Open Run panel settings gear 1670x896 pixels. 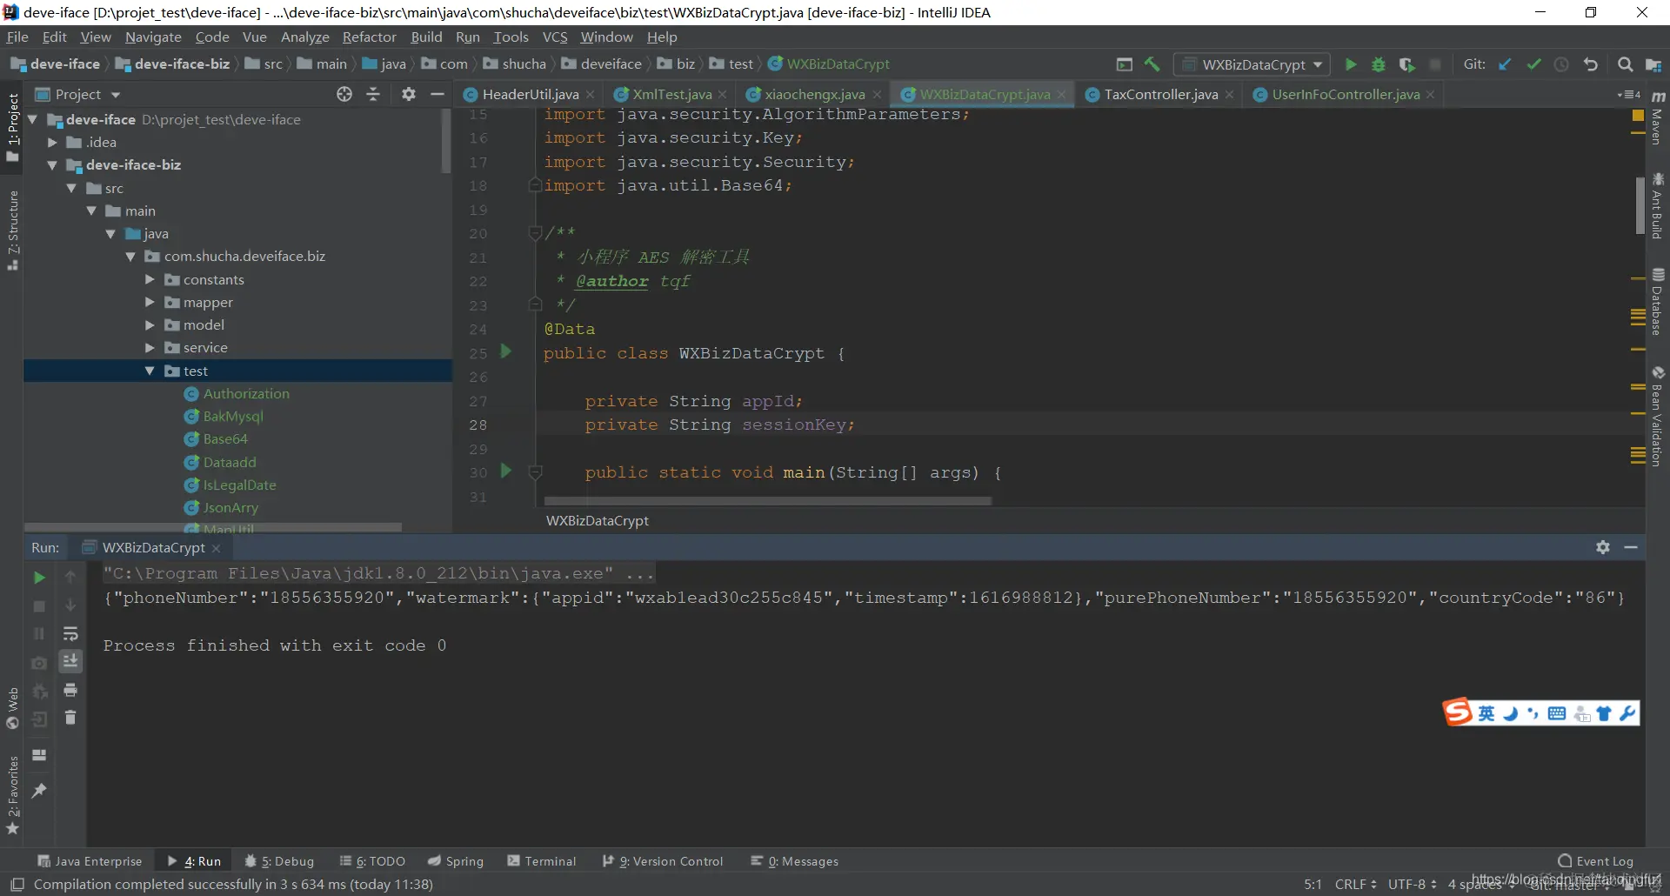pos(1603,547)
